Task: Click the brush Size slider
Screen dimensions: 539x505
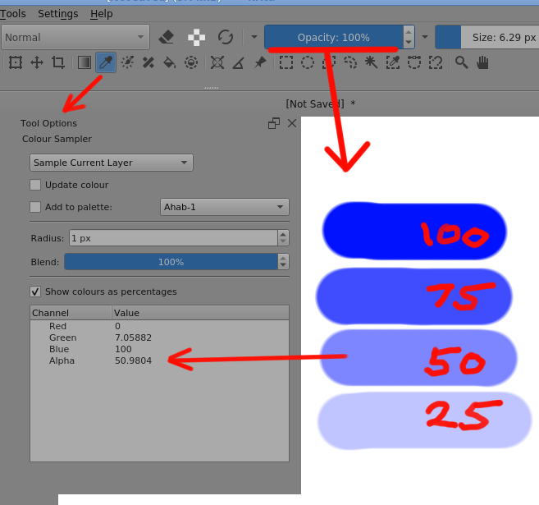Action: (487, 37)
